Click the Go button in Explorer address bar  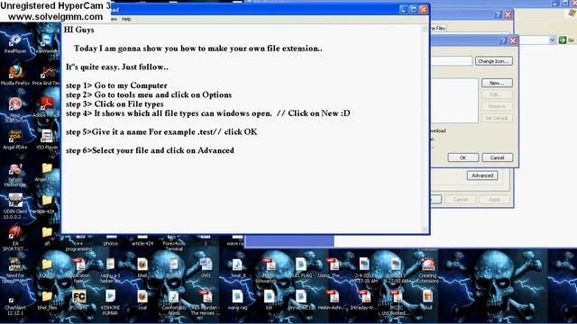click(567, 40)
